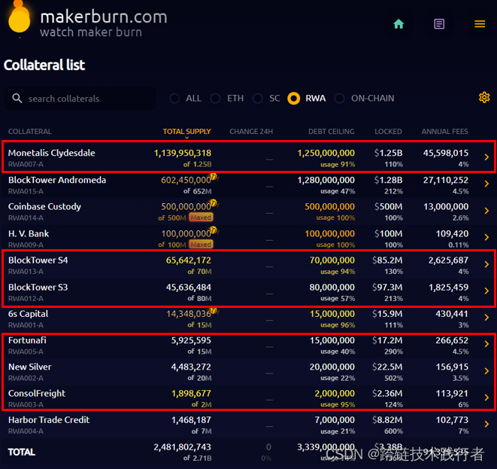Click the $22.5M New Silver locked value
The width and height of the screenshot is (497, 469).
[x=387, y=367]
